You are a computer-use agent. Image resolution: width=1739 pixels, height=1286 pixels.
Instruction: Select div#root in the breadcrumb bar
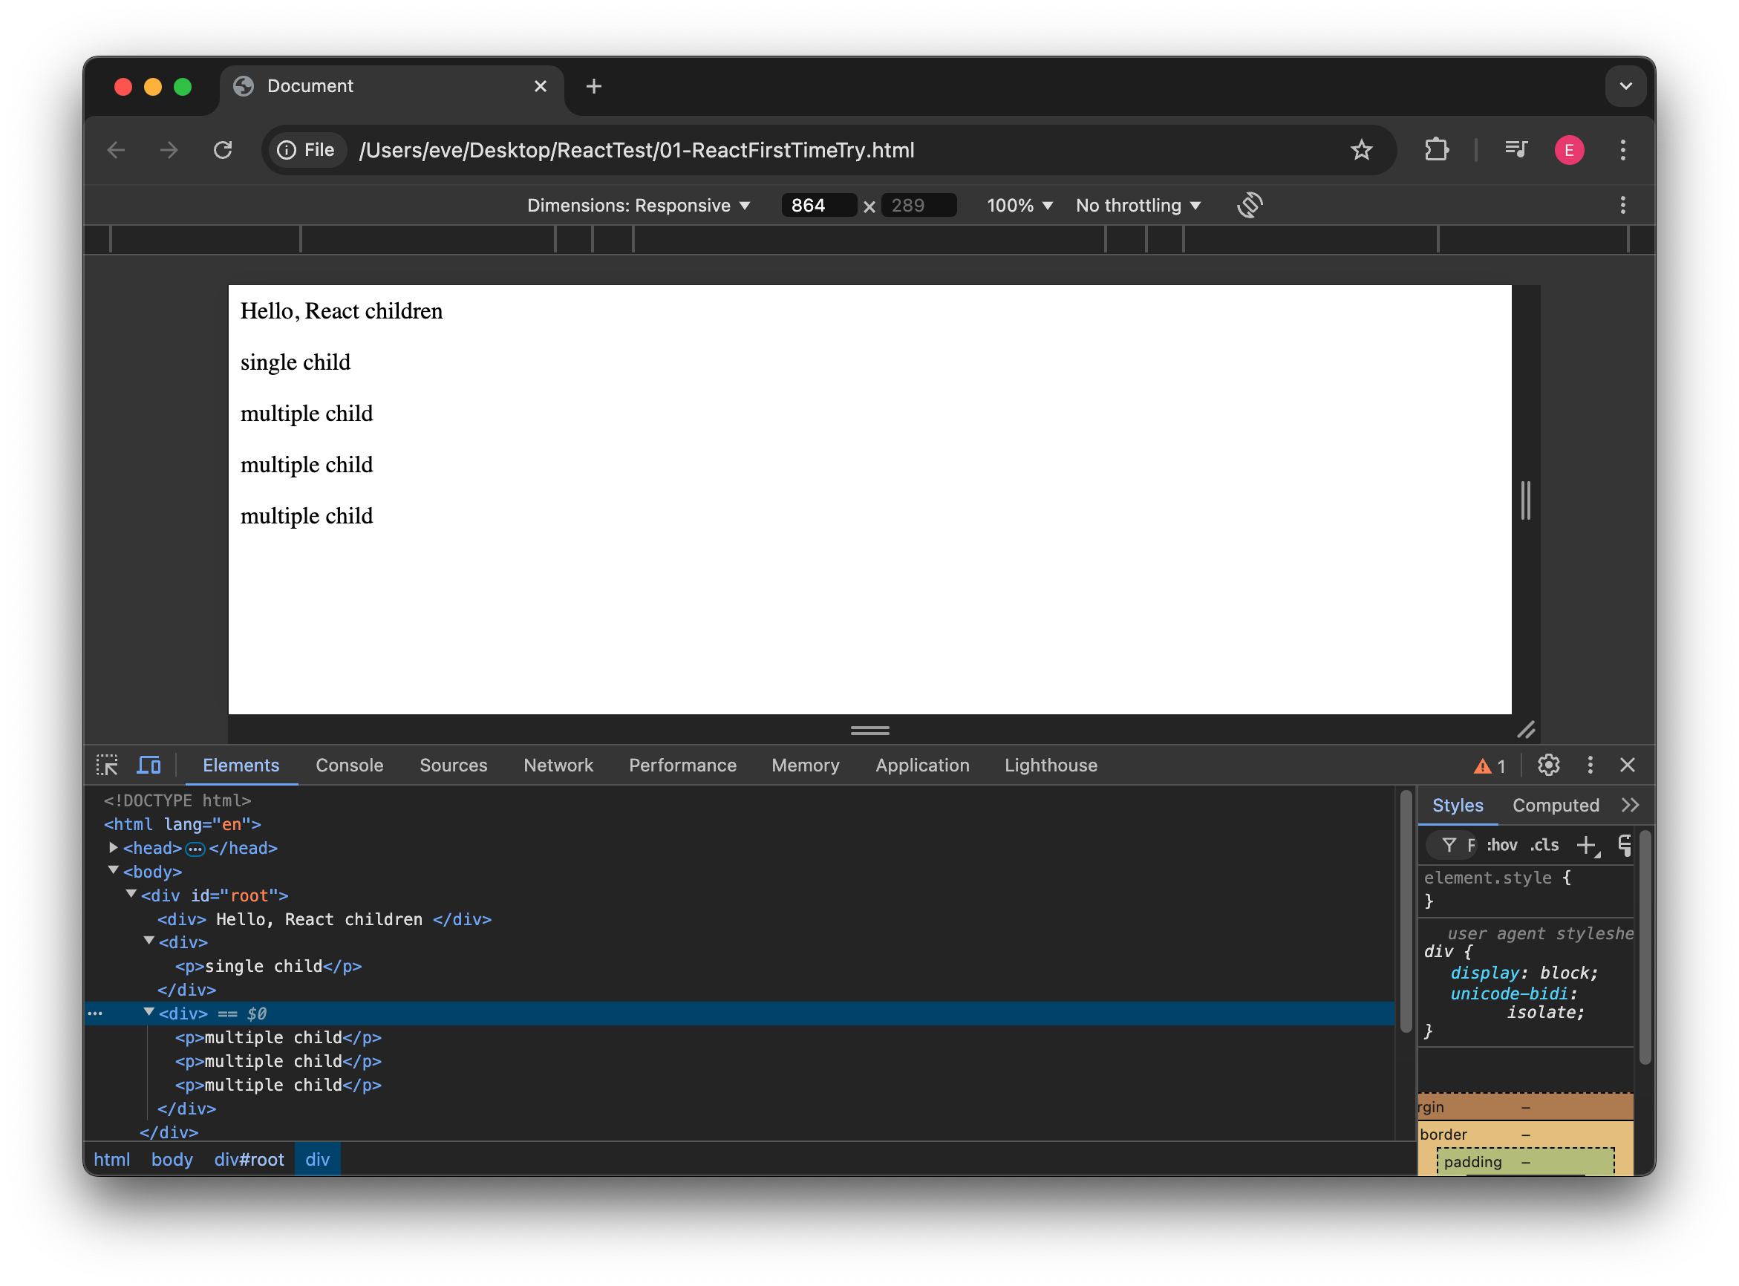coord(249,1159)
